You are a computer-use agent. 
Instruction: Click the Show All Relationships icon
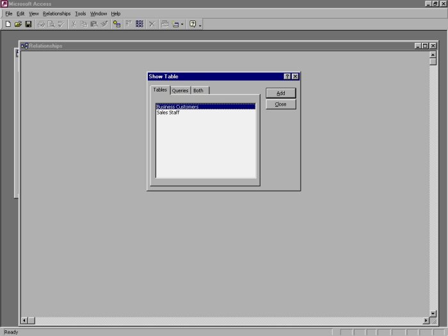tap(140, 24)
